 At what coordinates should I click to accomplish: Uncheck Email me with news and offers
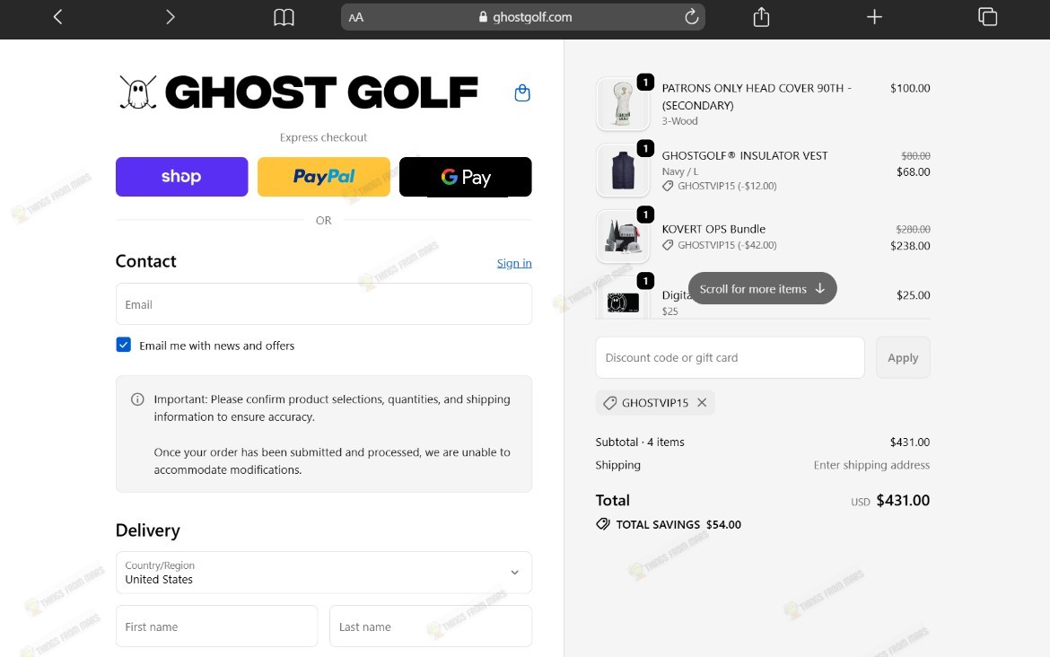(123, 345)
